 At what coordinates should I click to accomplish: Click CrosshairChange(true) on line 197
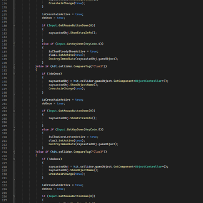tap(67, 89)
